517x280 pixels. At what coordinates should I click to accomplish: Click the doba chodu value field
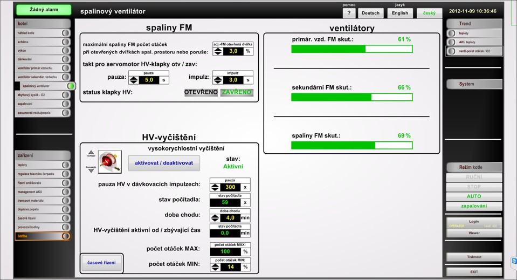[x=230, y=218]
